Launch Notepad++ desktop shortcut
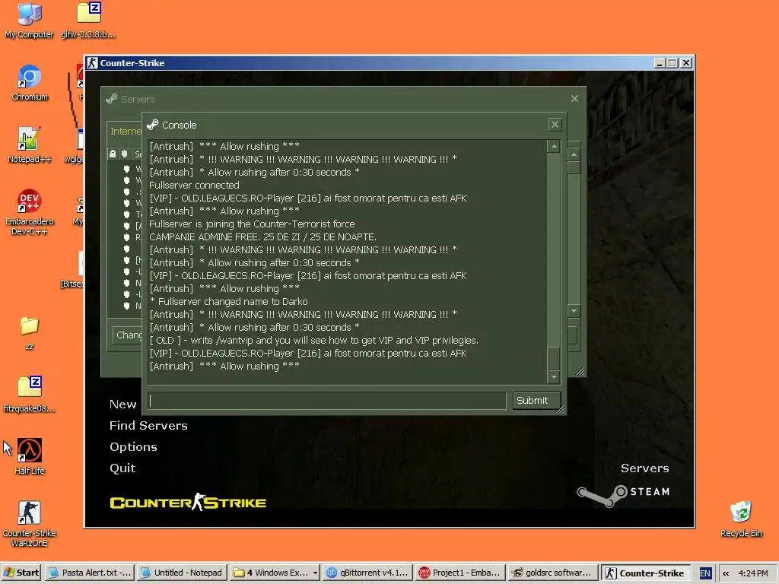This screenshot has width=779, height=584. [x=30, y=144]
